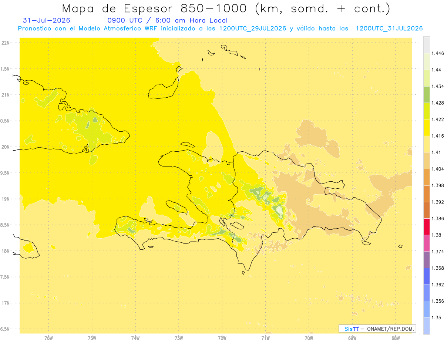This screenshot has width=444, height=343.
Task: Pick the blue legend swatch above 1.362
Action: click(x=427, y=276)
